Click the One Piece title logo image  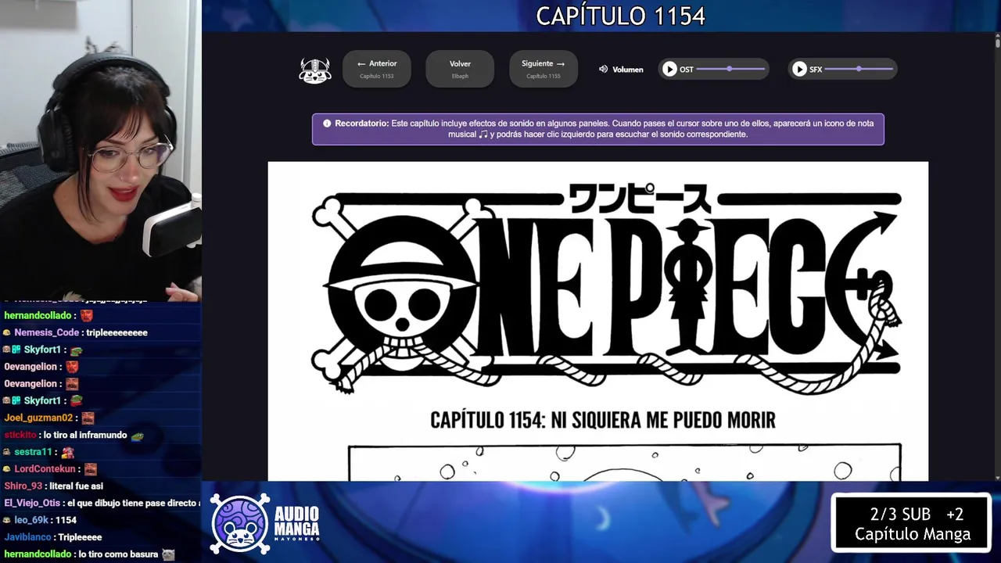tap(606, 288)
